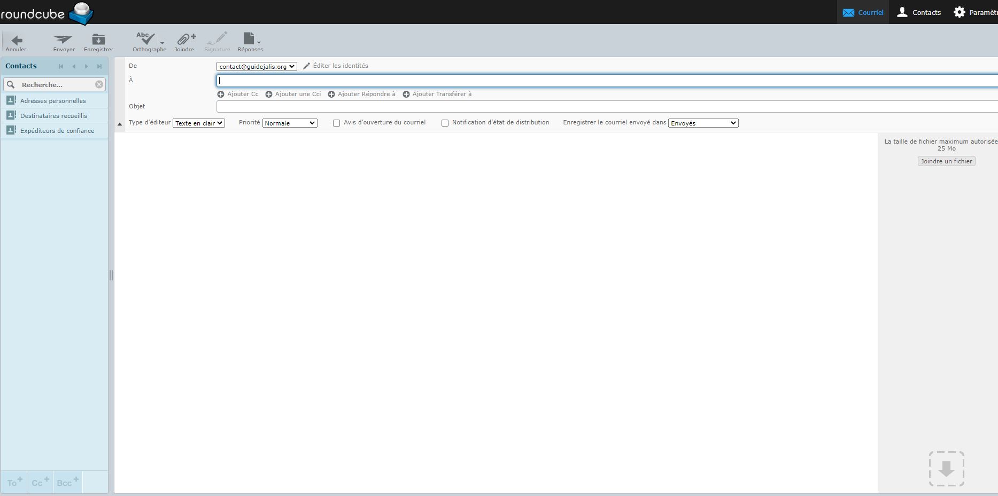
Task: Enable Avis d'ouverture du courriel
Action: 336,123
